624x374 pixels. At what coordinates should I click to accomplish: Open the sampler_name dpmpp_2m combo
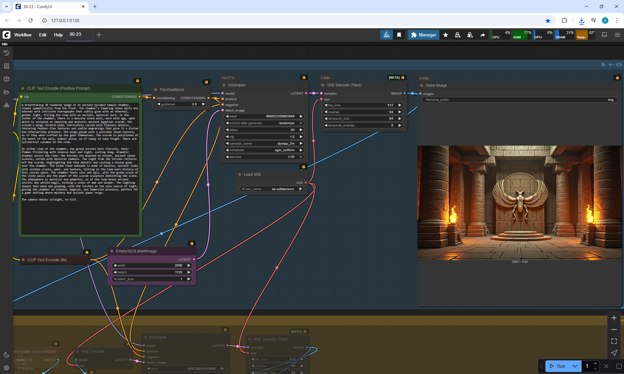pyautogui.click(x=264, y=143)
